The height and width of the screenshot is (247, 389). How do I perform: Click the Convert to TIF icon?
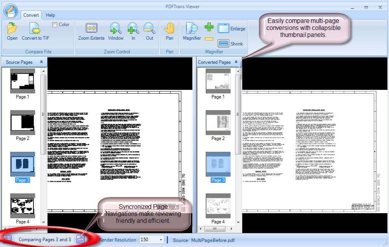[35, 28]
